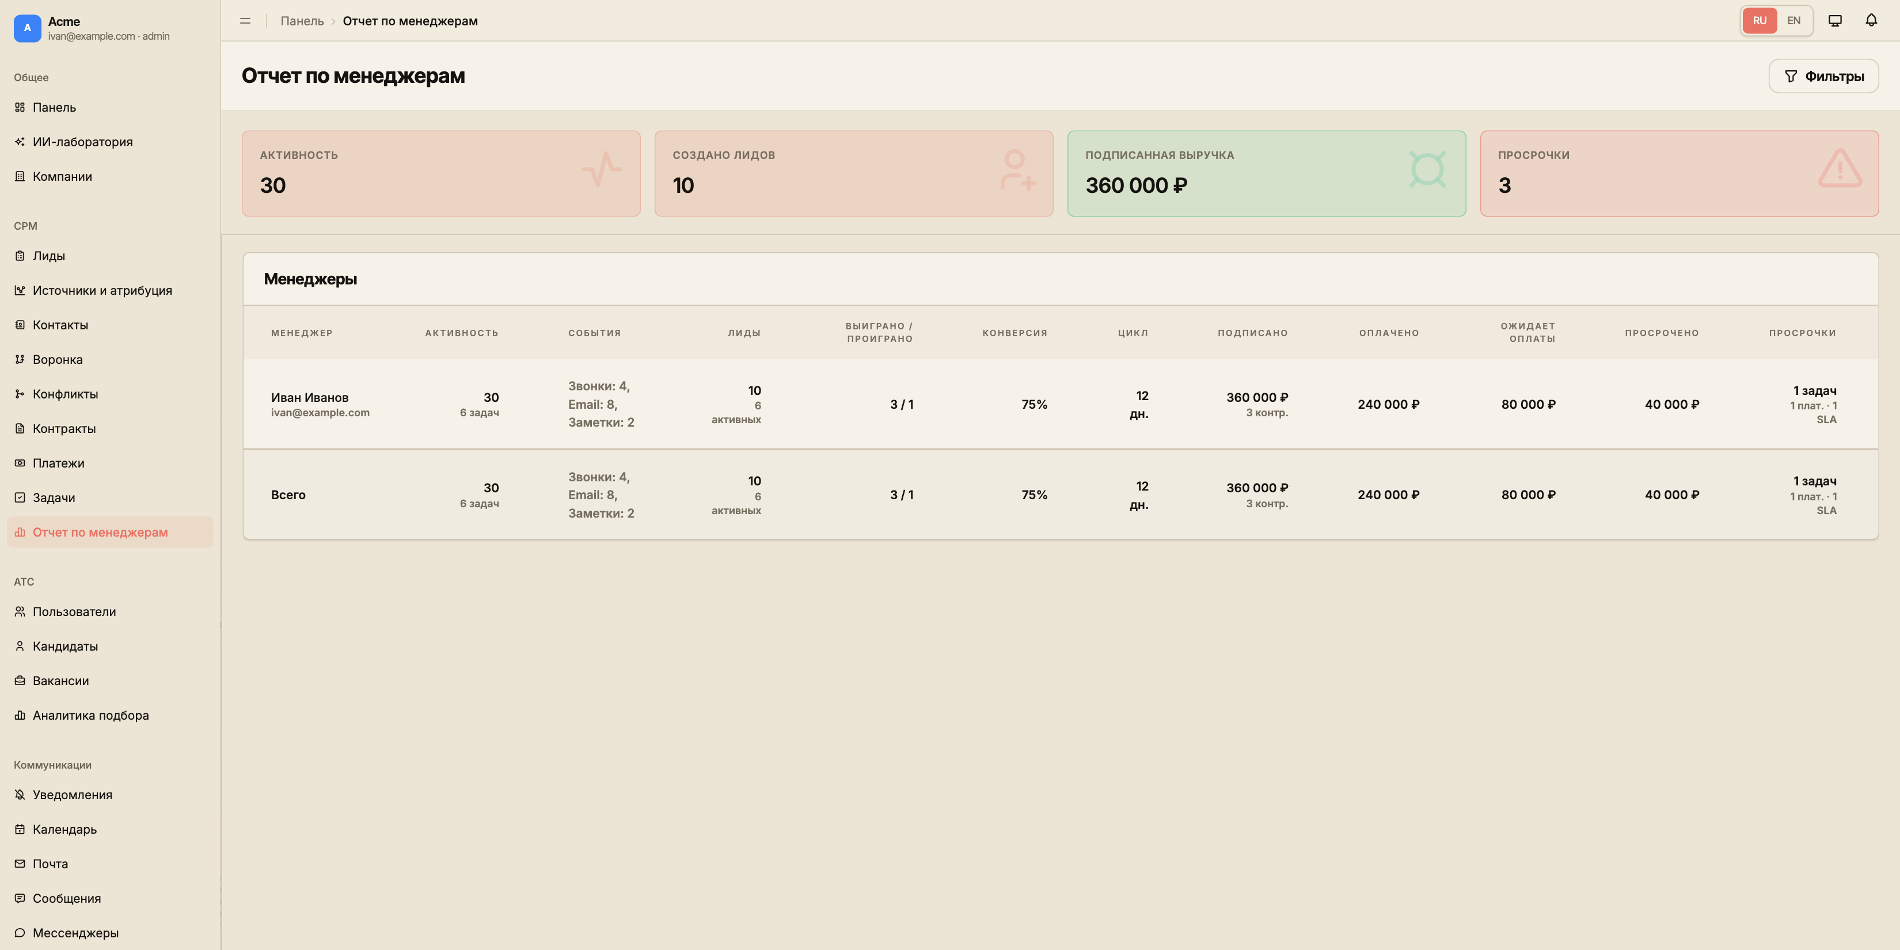
Task: Open the Фильтры filter button
Action: point(1823,77)
